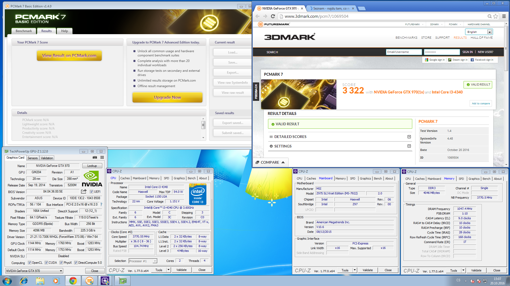Close the Seznam browser tab
The width and height of the screenshot is (510, 286).
tap(353, 8)
